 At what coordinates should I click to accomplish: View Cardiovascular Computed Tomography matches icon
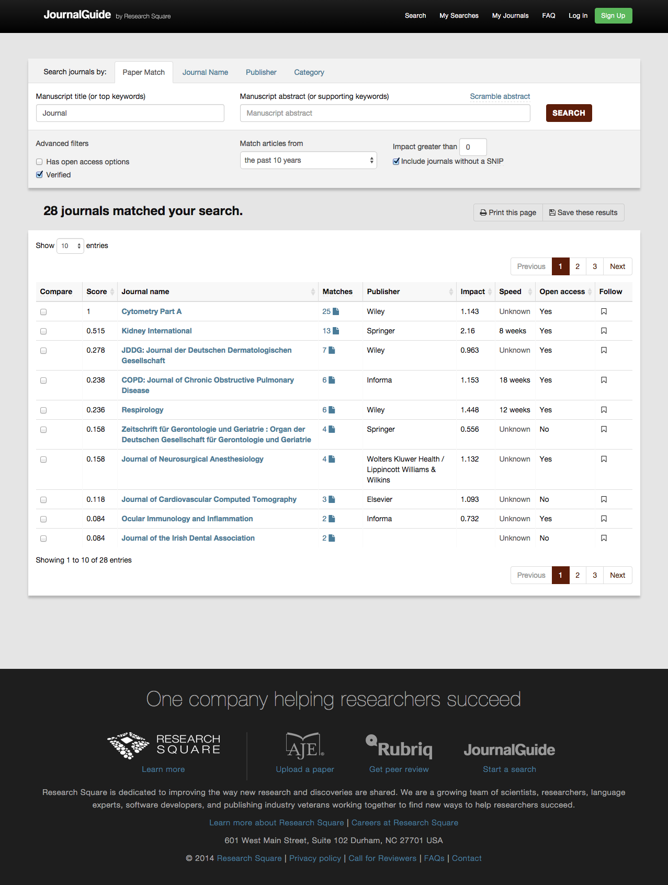tap(332, 499)
